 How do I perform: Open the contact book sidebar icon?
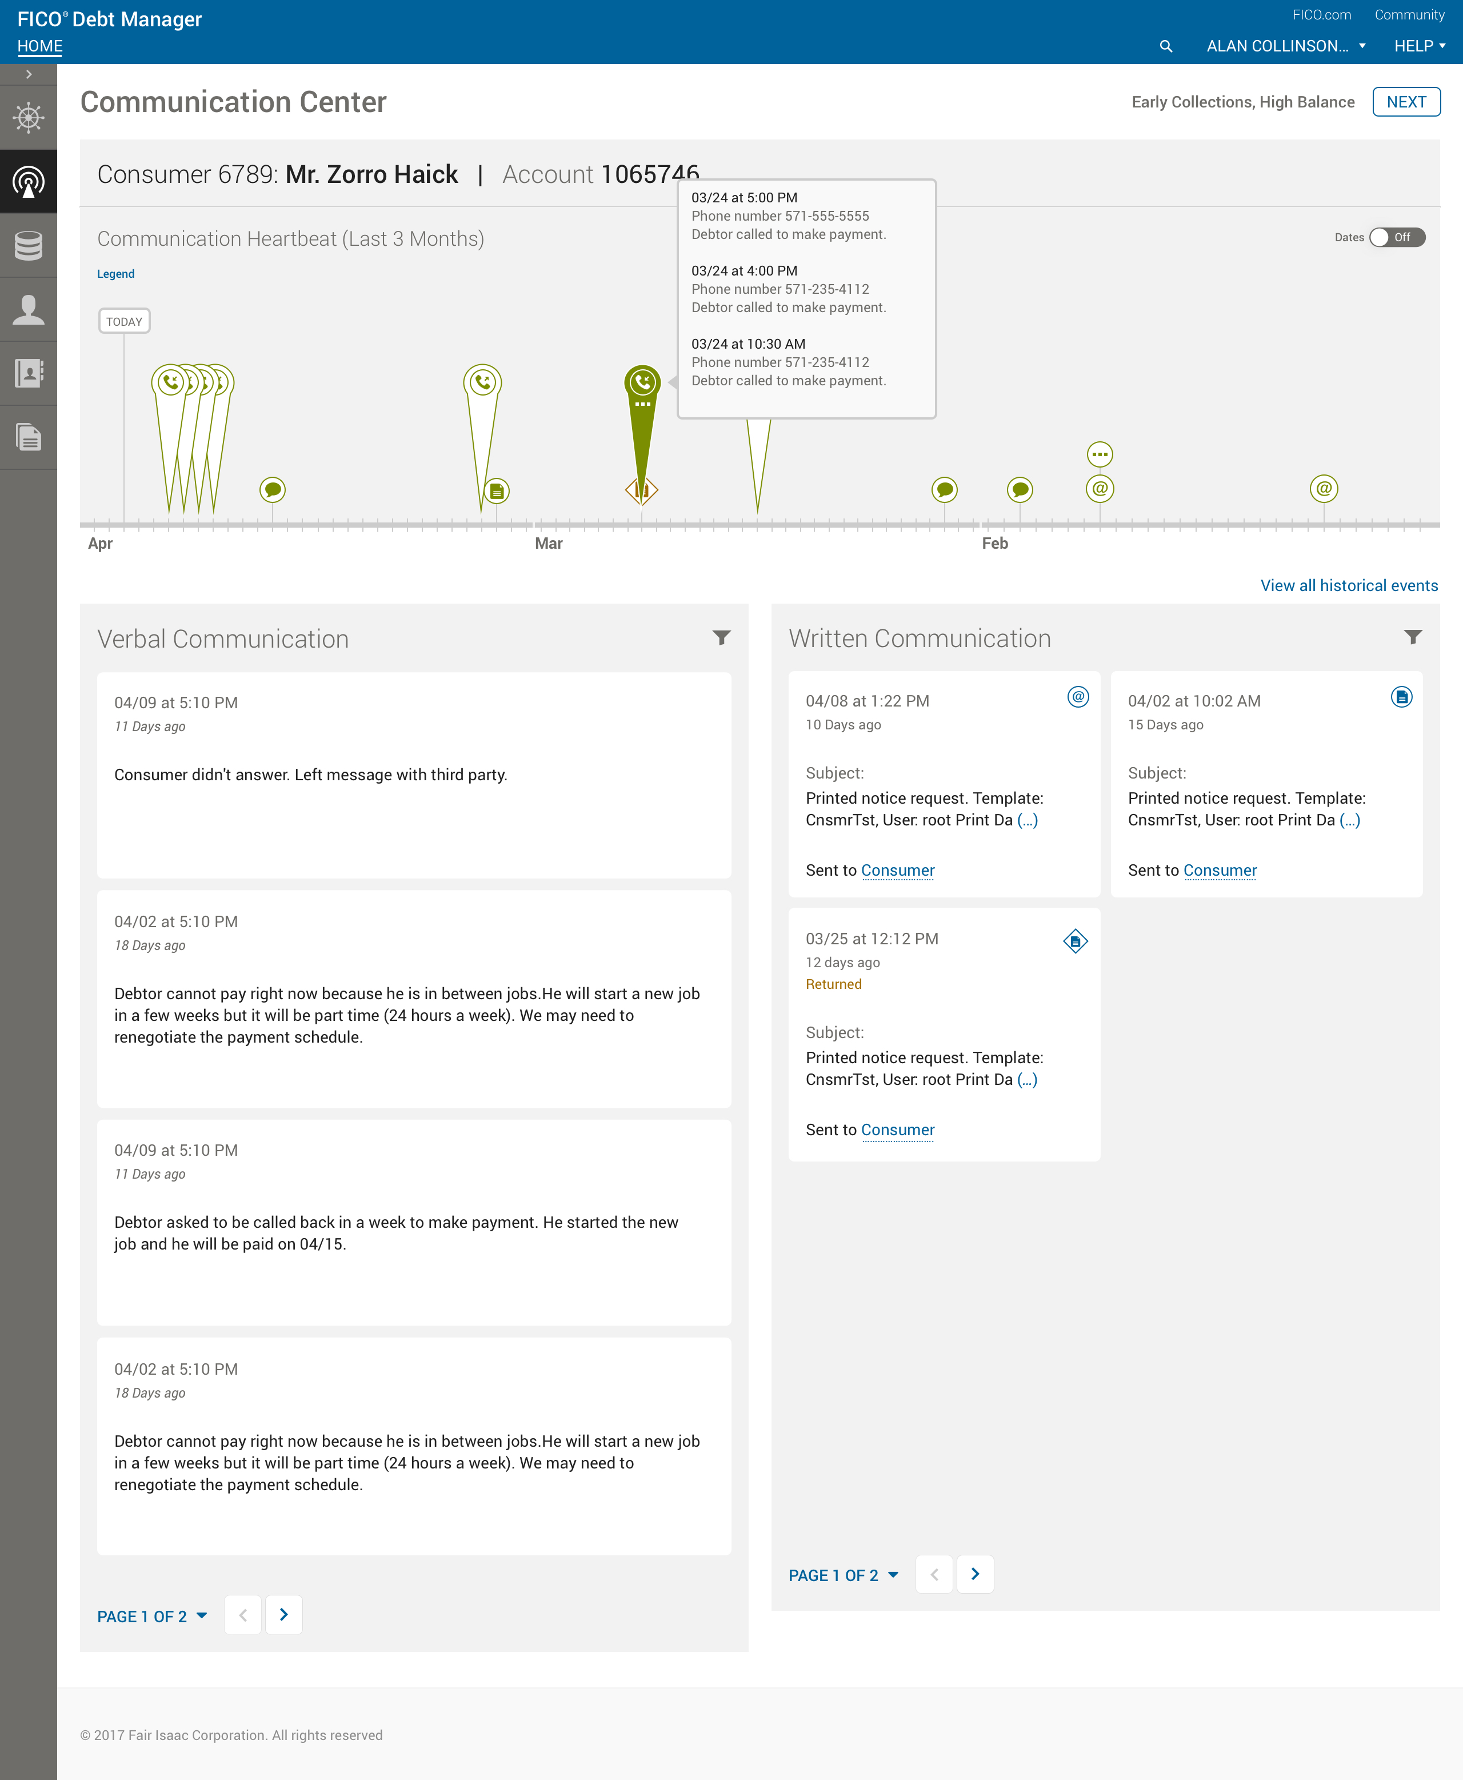(29, 373)
